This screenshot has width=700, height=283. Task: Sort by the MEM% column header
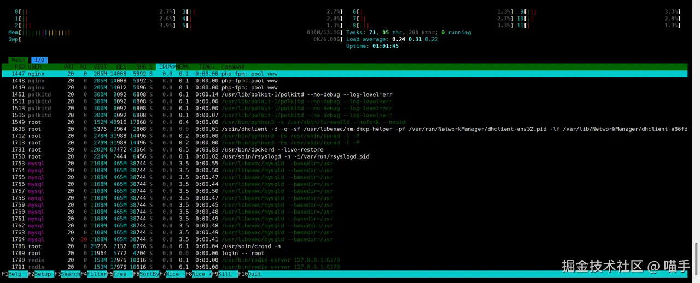coord(182,67)
